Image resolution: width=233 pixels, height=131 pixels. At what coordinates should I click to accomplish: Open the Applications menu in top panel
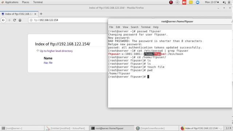[12, 2]
